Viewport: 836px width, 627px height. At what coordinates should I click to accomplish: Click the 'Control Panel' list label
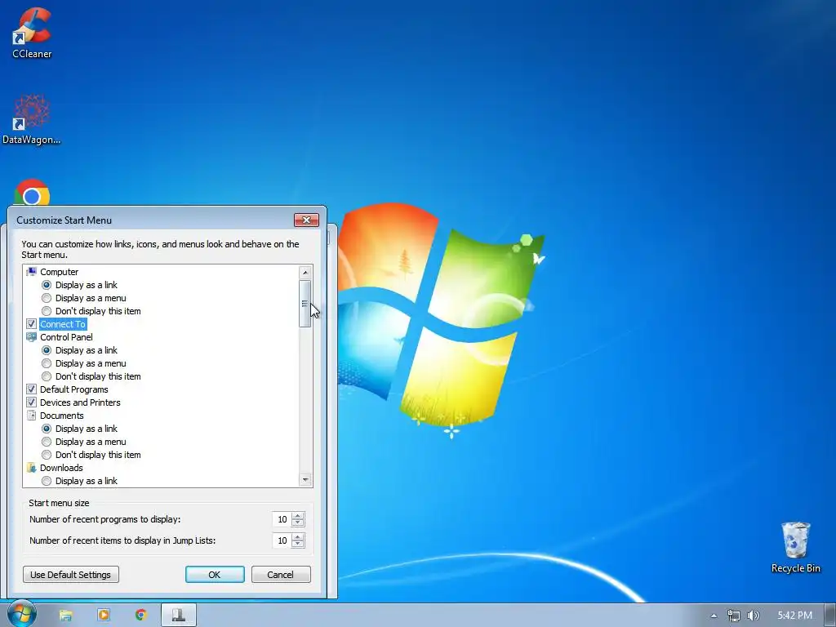pos(66,337)
